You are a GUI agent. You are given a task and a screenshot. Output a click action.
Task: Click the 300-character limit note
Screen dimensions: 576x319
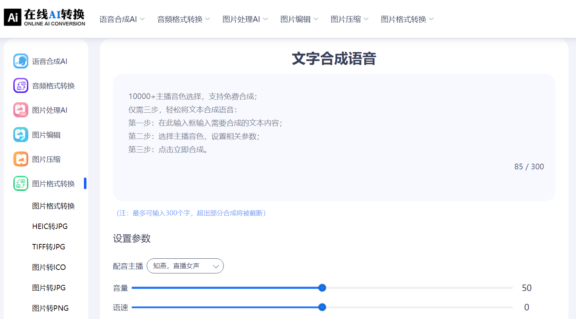point(191,213)
